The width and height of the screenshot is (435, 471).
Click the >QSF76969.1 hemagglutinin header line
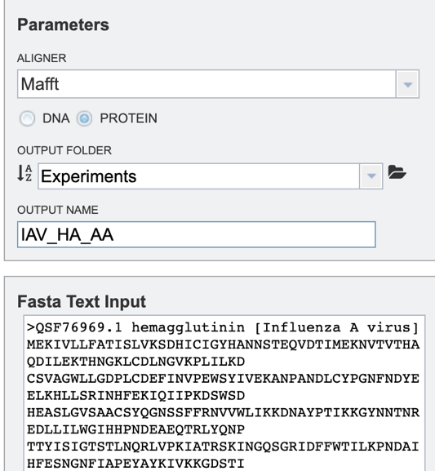tap(223, 327)
